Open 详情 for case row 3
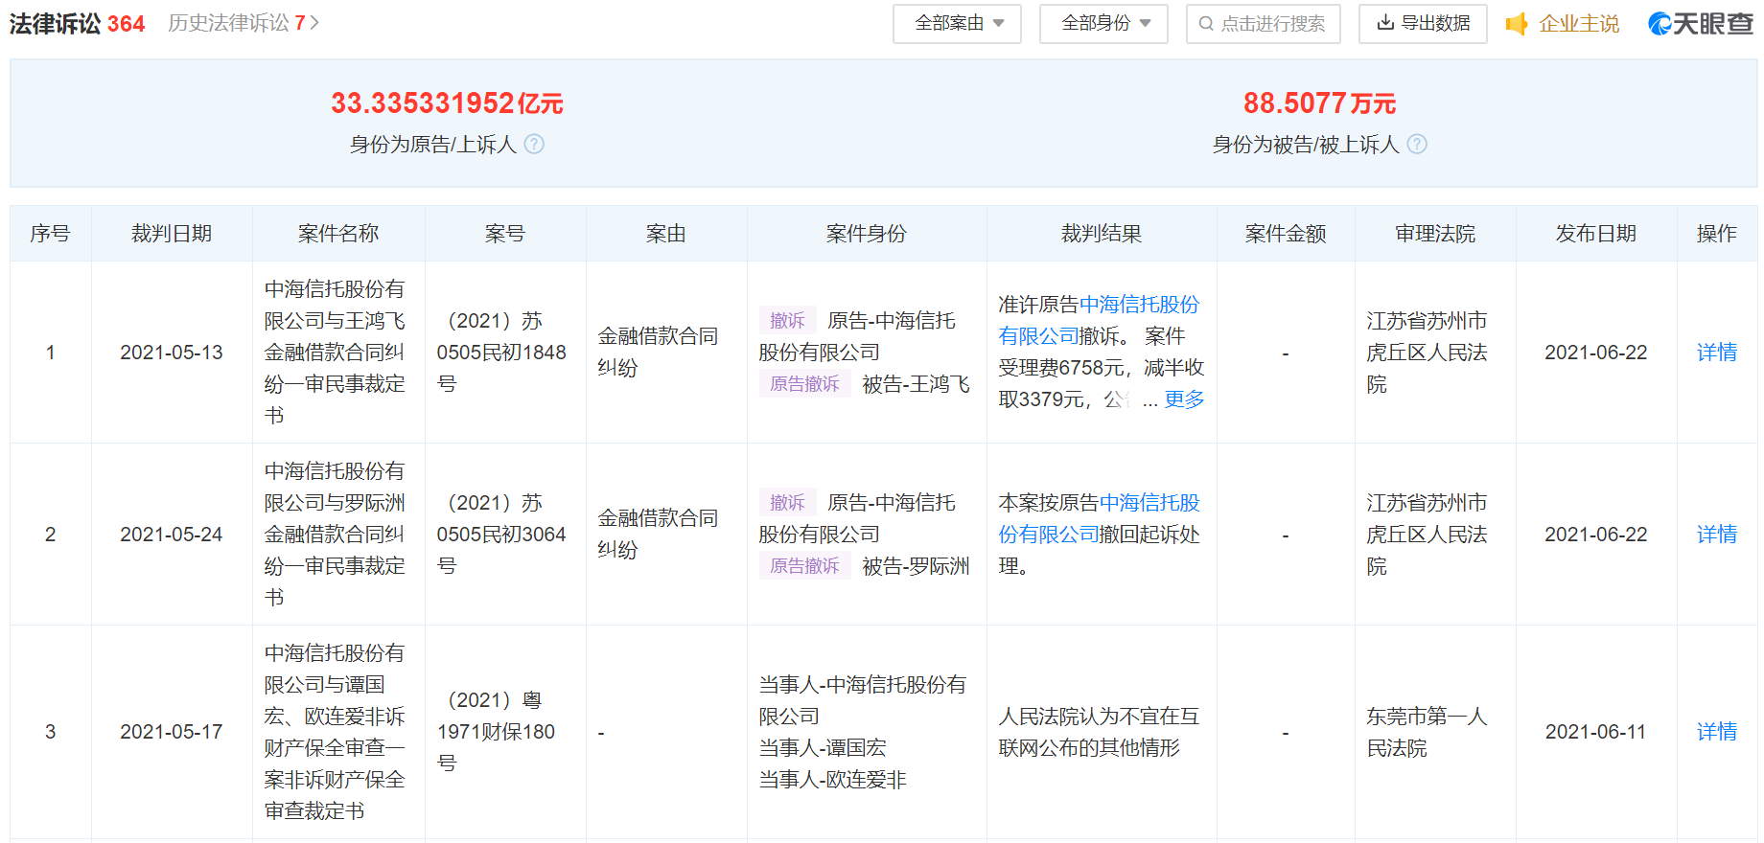Screen dimensions: 1764x843 coord(1716,732)
